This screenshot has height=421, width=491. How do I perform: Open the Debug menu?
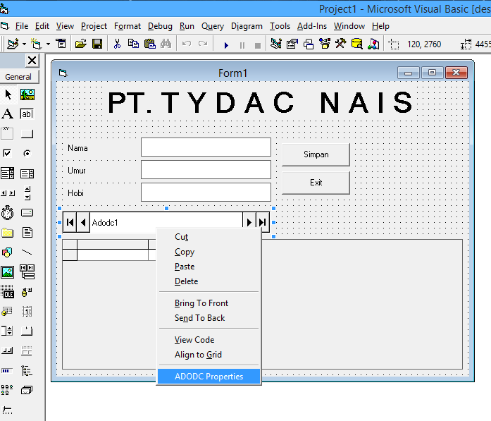coord(160,26)
